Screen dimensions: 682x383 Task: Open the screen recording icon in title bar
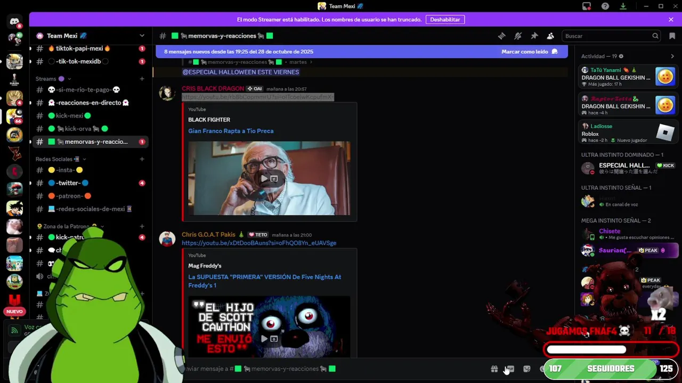coord(587,6)
